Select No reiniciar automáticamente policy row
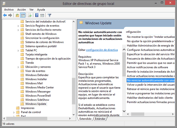This screenshot has width=177, height=128. 150,80
